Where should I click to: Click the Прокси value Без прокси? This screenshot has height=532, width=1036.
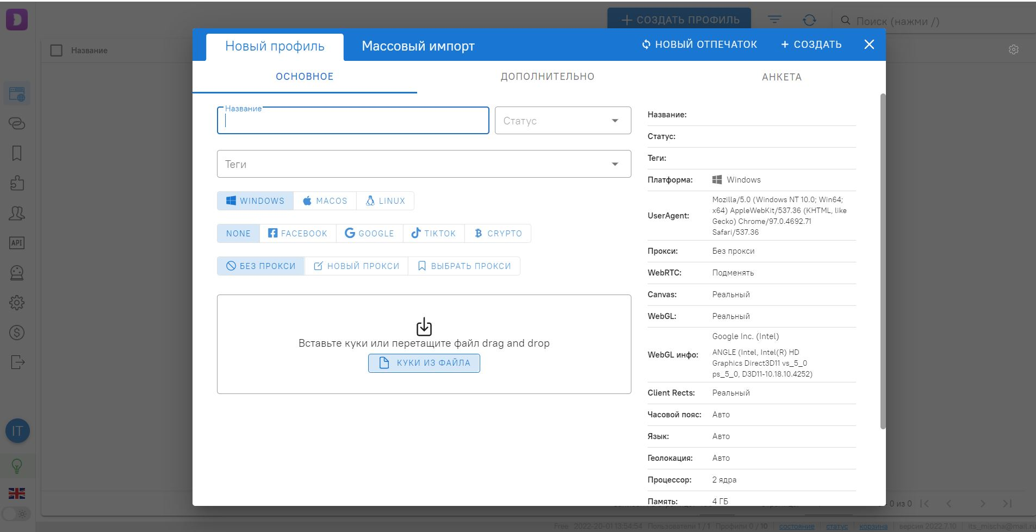pos(733,251)
